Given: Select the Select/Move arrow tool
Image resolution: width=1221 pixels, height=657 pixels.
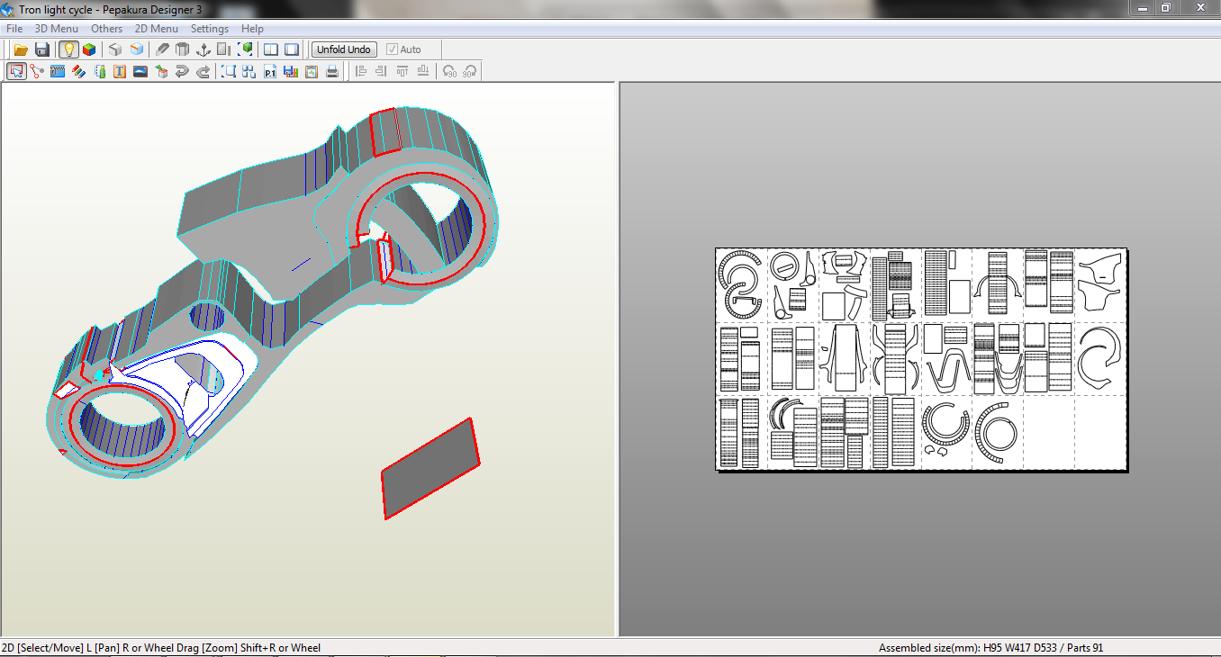Looking at the screenshot, I should (x=16, y=71).
